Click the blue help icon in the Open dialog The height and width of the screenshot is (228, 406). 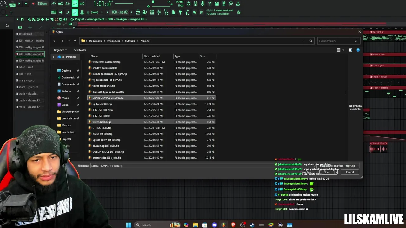pos(358,50)
